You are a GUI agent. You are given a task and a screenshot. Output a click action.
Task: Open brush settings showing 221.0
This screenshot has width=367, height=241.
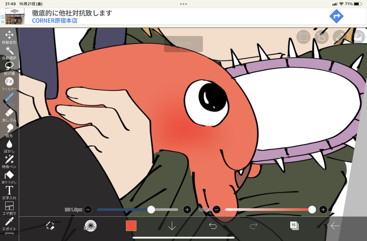pos(90,226)
